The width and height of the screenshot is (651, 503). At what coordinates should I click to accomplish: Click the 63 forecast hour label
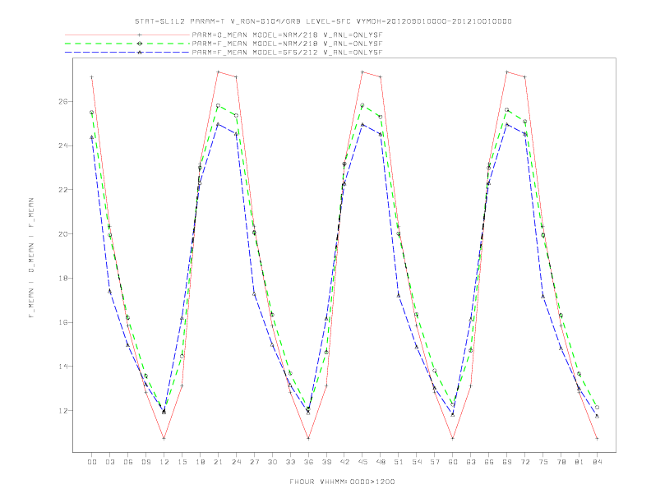tap(471, 462)
